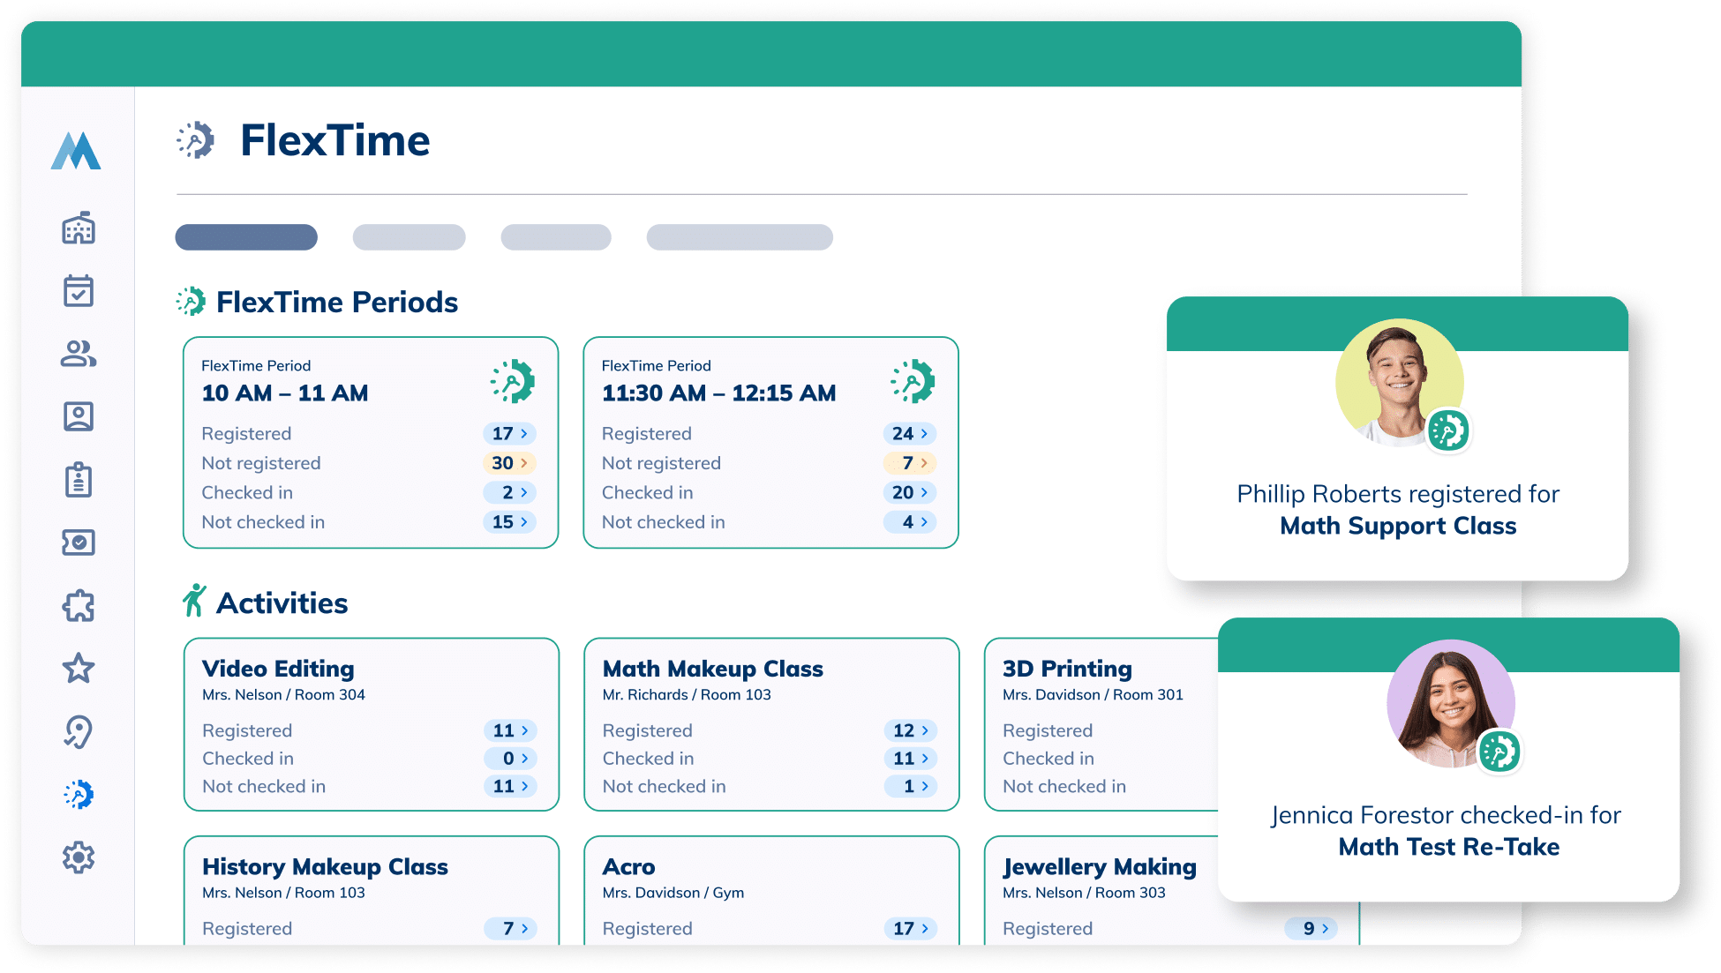Open Math Makeup Class Checked in 11
Image resolution: width=1721 pixels, height=973 pixels.
point(910,759)
